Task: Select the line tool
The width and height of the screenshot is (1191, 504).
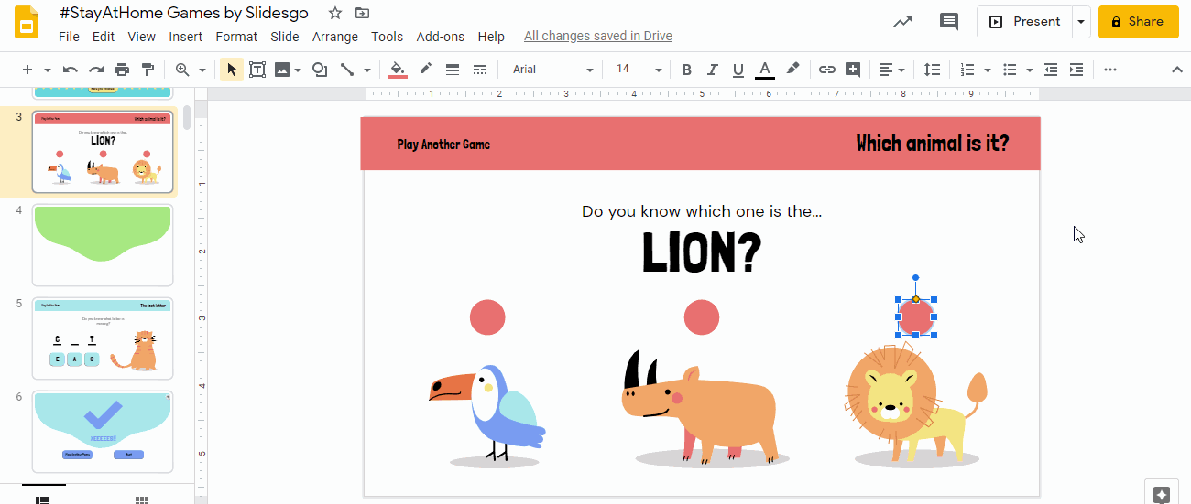Action: click(x=347, y=70)
